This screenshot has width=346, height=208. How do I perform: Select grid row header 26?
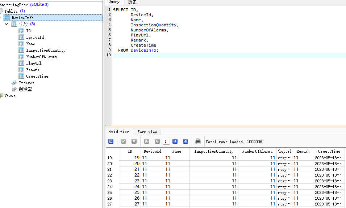point(113,198)
